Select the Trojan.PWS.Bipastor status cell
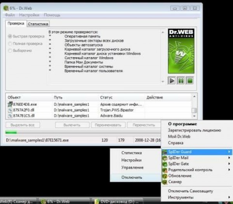The height and width of the screenshot is (204, 233). (117, 110)
